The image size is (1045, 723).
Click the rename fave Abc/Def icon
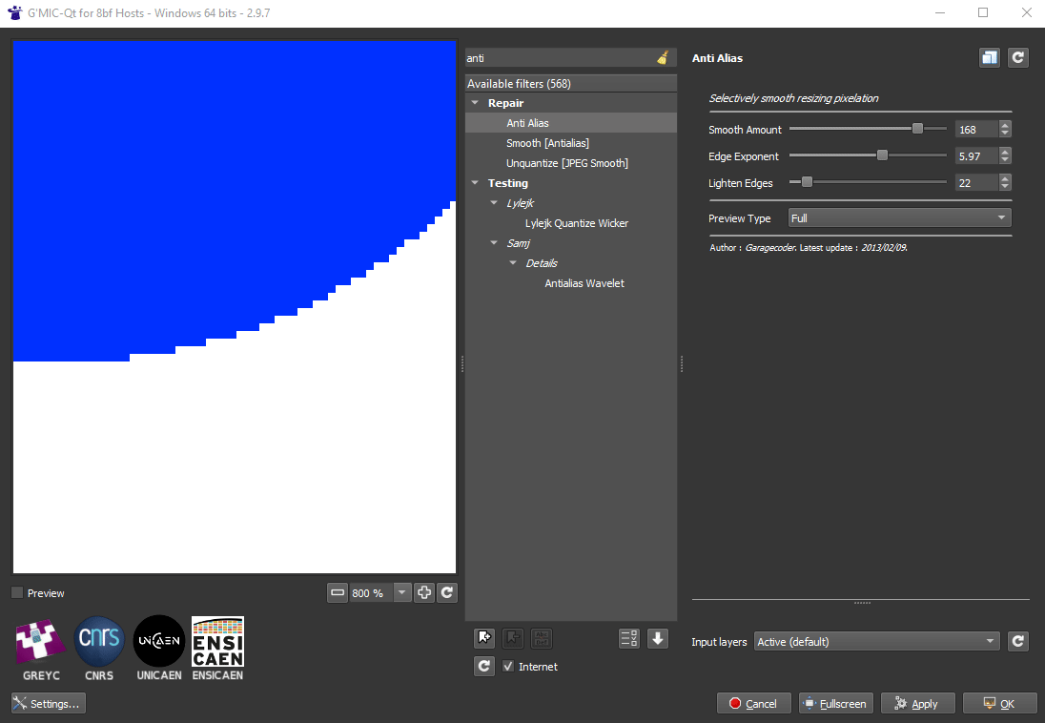(541, 638)
